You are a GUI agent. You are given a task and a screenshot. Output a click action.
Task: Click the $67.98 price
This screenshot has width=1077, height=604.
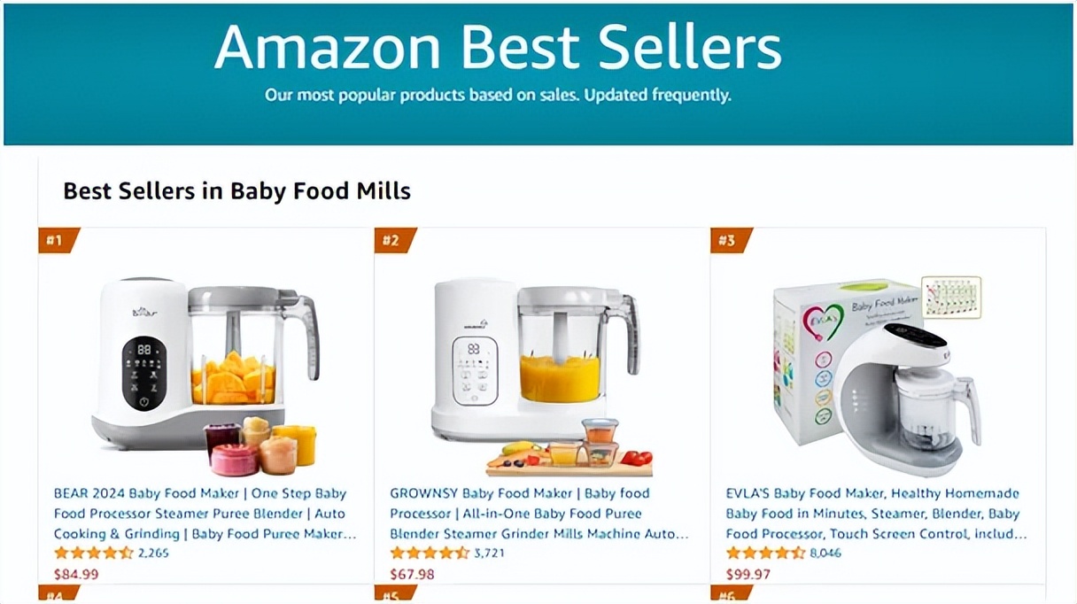click(x=413, y=574)
